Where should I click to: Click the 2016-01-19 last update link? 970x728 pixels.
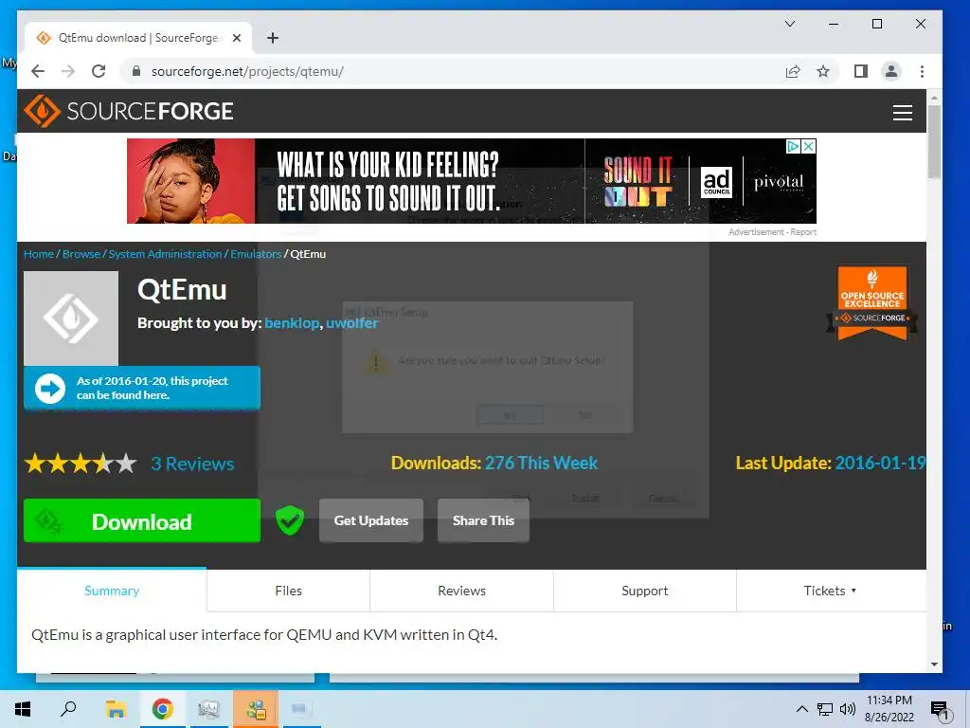(x=880, y=463)
